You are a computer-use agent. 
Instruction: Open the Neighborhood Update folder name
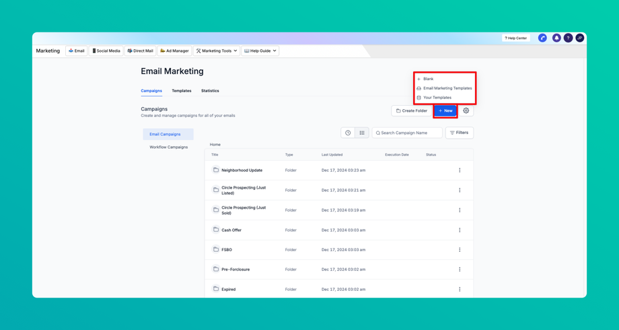click(242, 170)
